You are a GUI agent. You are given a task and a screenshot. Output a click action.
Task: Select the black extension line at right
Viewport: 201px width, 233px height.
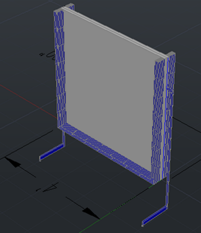(186, 125)
